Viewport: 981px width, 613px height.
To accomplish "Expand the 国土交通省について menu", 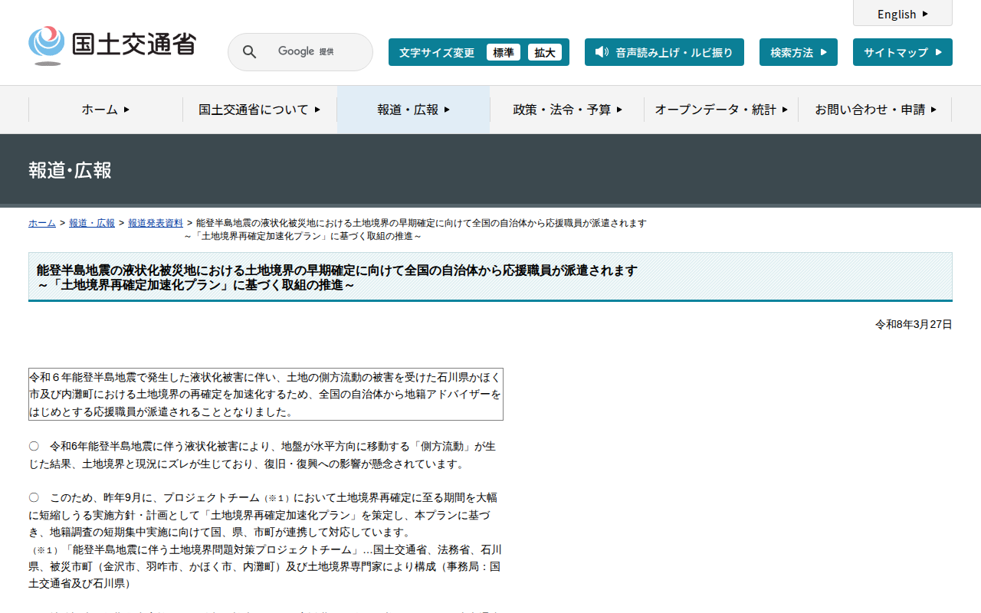I will pyautogui.click(x=260, y=110).
